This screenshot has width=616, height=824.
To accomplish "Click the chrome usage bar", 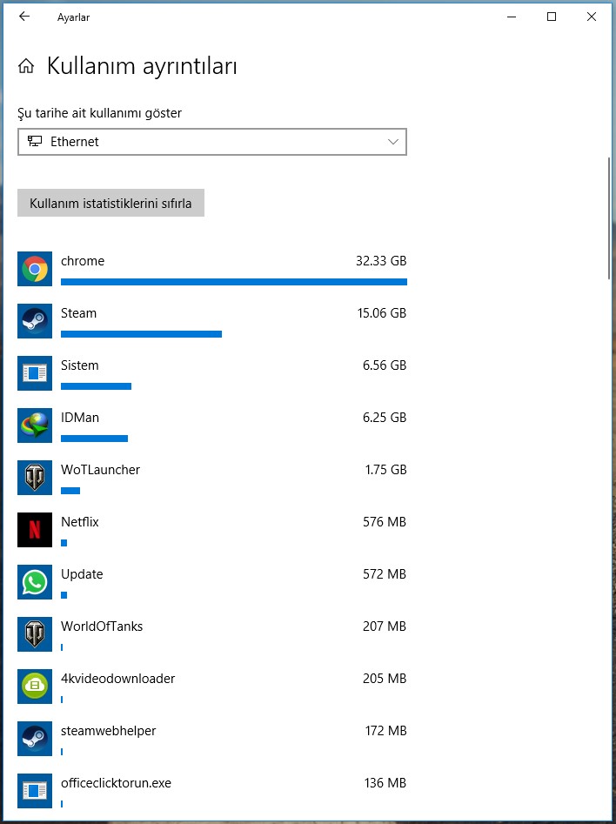I will click(233, 282).
